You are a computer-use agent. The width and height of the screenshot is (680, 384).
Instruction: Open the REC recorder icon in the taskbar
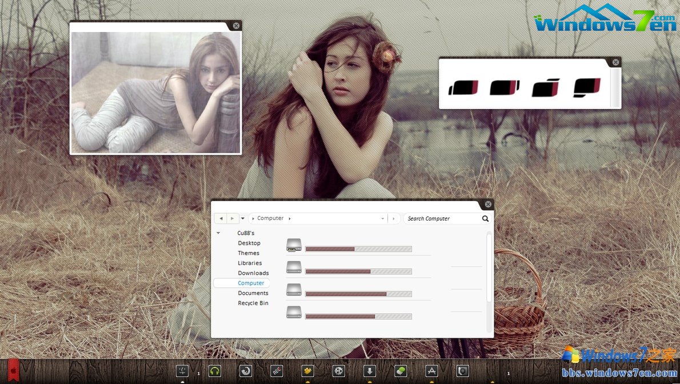[277, 371]
